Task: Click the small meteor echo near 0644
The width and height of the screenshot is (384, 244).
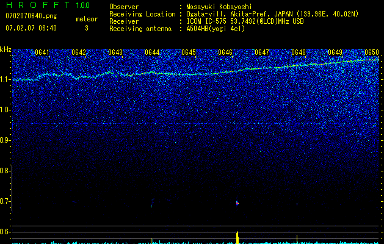Action: (151, 206)
